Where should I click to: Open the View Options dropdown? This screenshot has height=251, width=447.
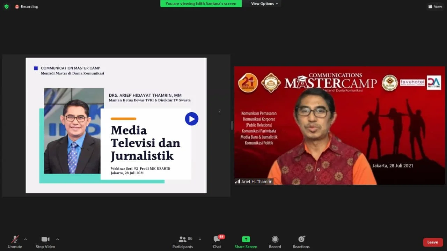pyautogui.click(x=264, y=3)
